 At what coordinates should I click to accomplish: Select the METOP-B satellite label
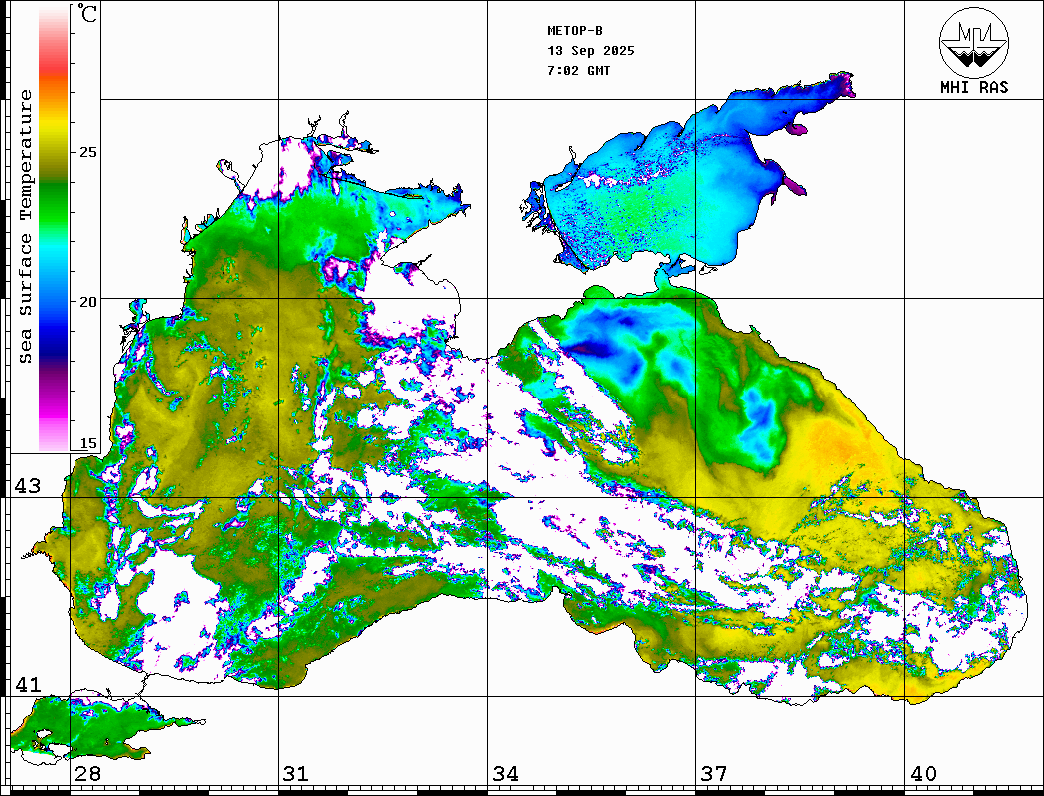point(575,30)
